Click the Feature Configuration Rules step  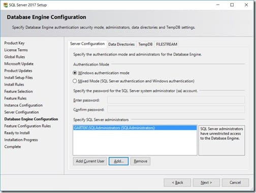pos(27,126)
